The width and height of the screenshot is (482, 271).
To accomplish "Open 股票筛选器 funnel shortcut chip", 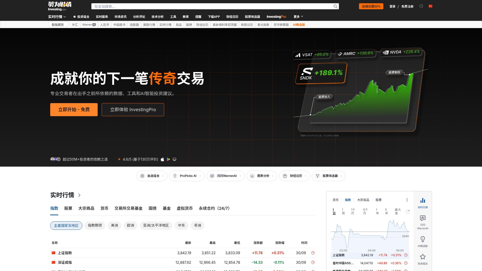I will [329, 176].
